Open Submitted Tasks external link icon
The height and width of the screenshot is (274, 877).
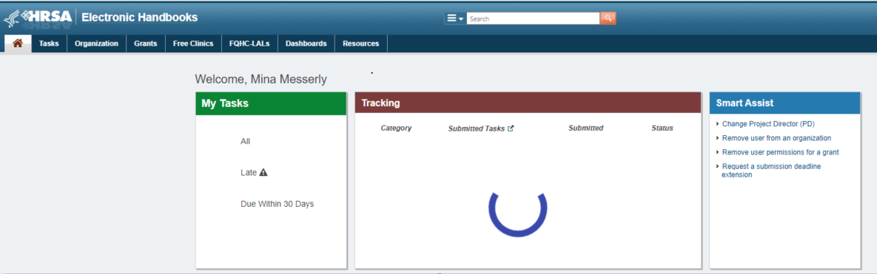511,129
